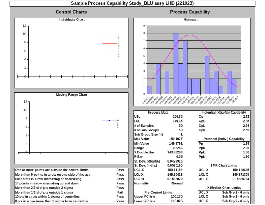265x205 pixels.
Task: Select Lower PC line value 149.825
Action: (x=177, y=201)
